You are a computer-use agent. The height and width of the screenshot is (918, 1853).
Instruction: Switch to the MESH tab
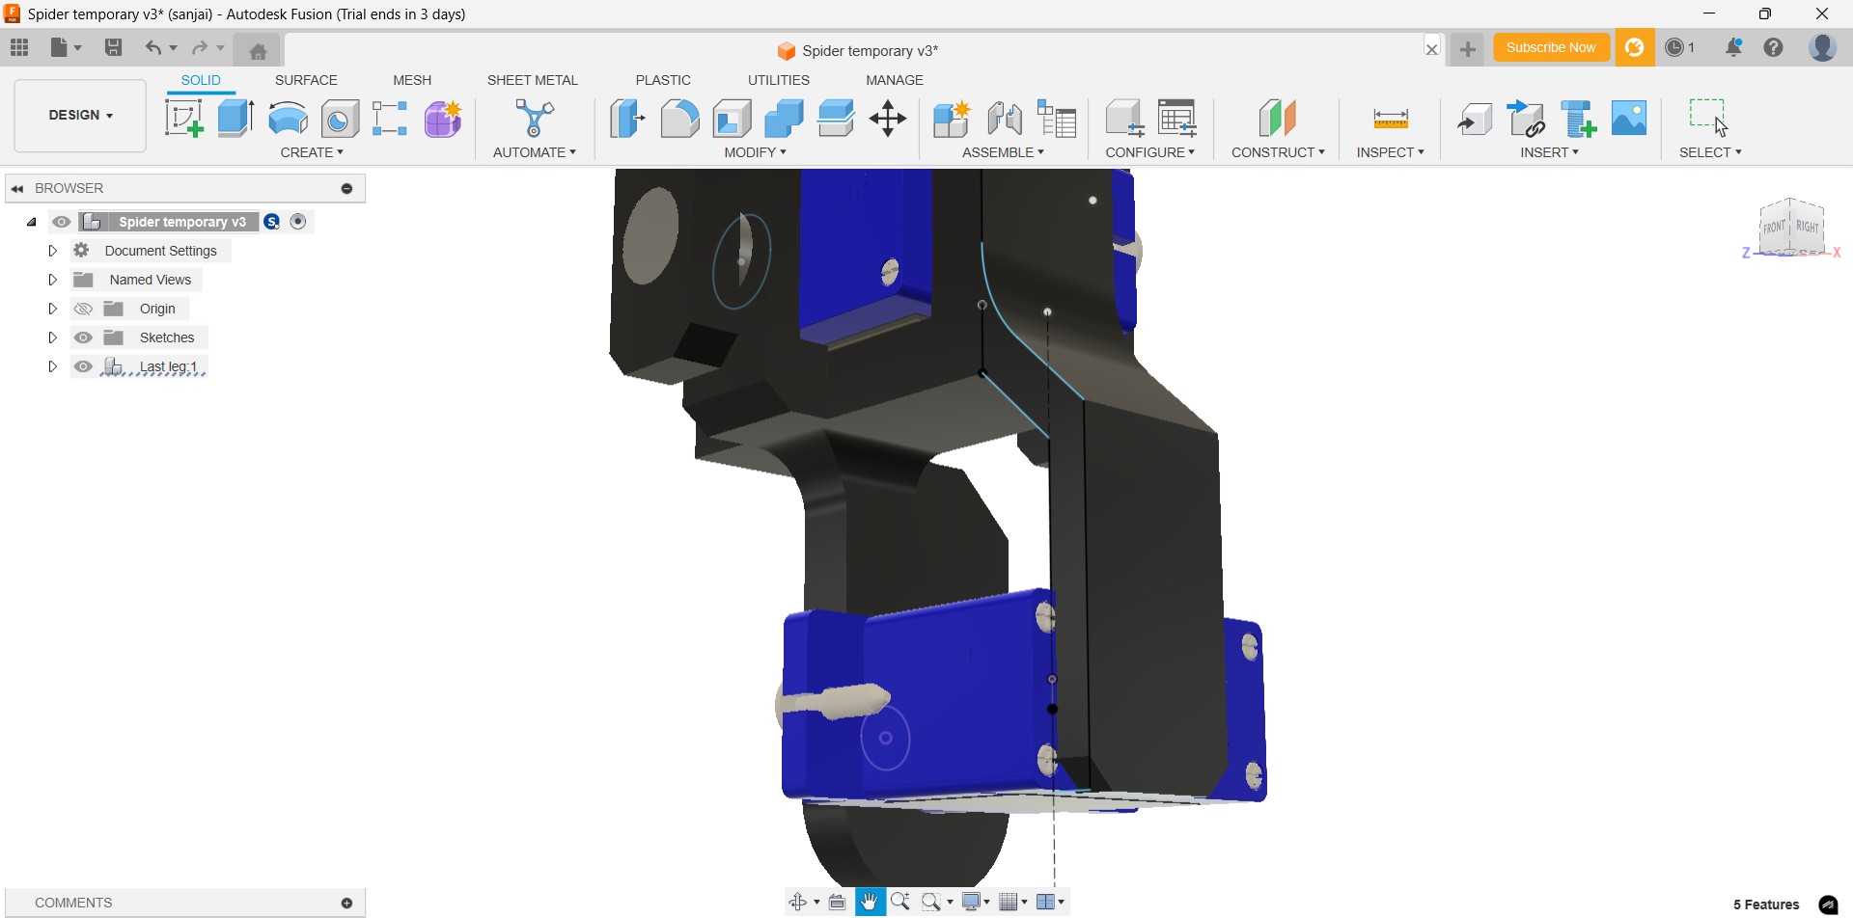[x=412, y=80]
